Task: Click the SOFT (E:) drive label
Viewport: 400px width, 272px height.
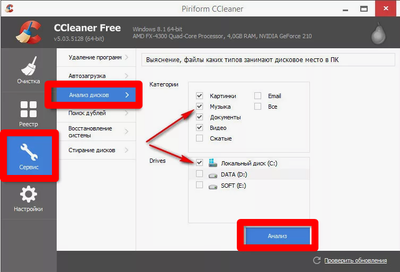Action: tap(234, 186)
